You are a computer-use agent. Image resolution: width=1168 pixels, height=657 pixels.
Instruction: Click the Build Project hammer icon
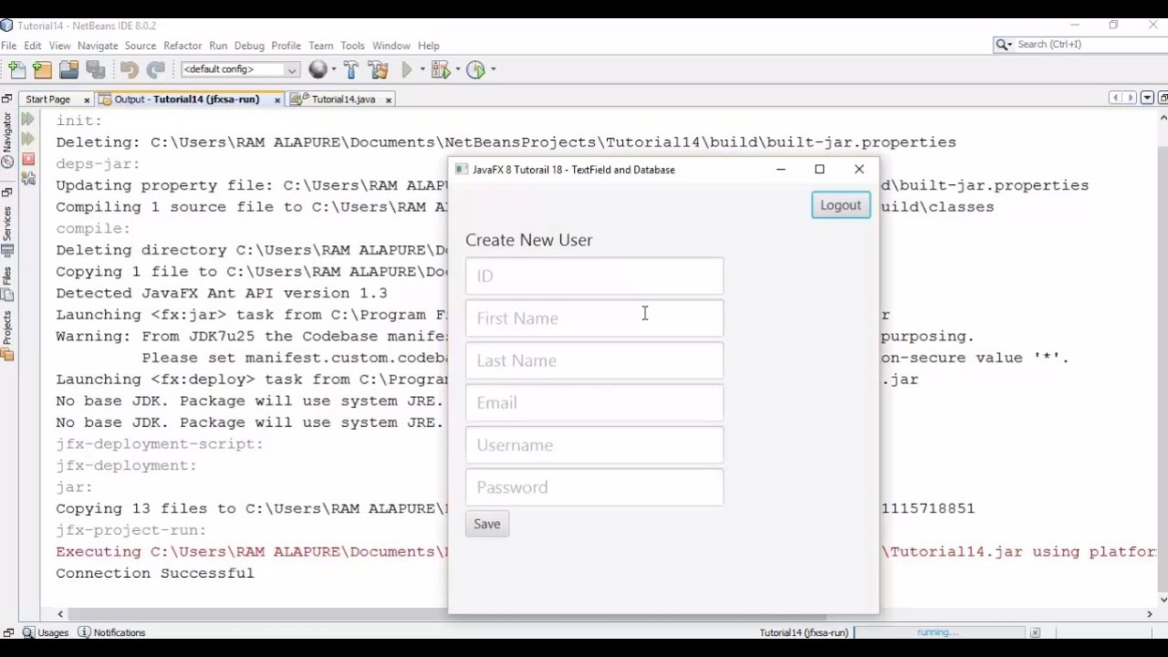(x=351, y=69)
